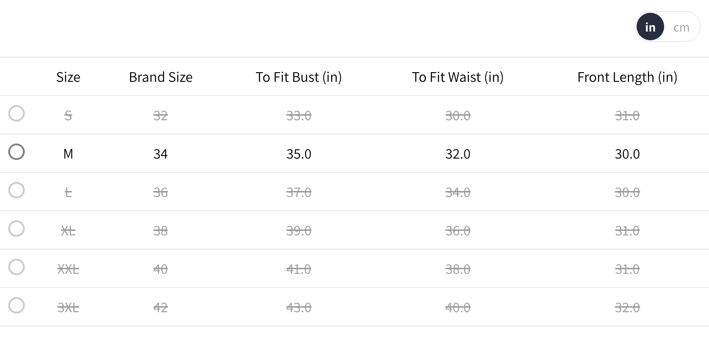709x362 pixels.
Task: Select the size M radio button
Action: coord(16,152)
